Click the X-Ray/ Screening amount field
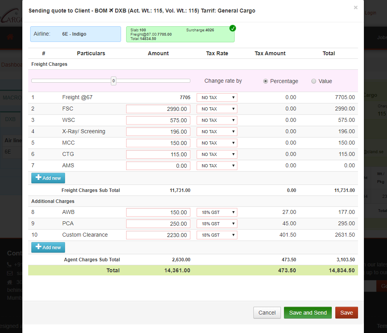Viewport: 387px width, 333px height. click(x=158, y=132)
